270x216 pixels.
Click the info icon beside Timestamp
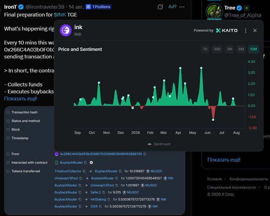(x=8, y=138)
